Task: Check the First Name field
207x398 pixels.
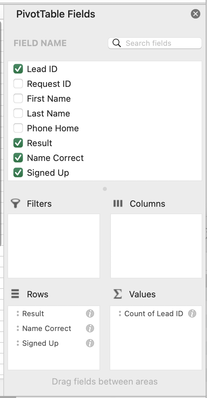Action: tap(18, 99)
